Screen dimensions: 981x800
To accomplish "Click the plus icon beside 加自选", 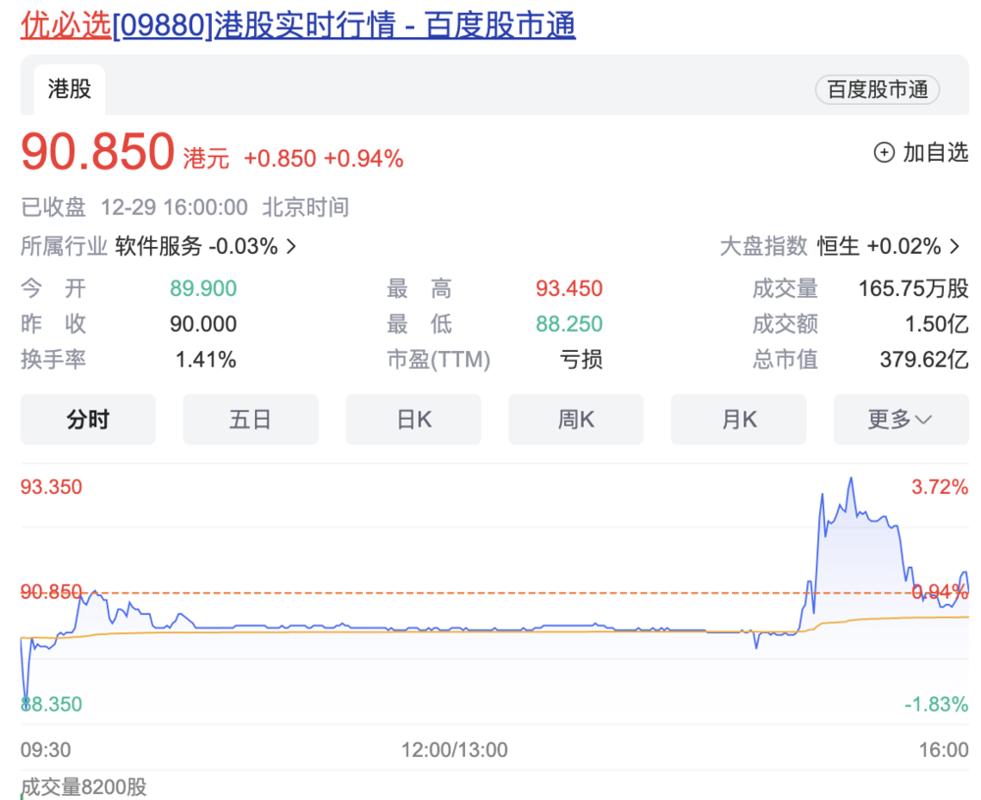I will pos(884,153).
